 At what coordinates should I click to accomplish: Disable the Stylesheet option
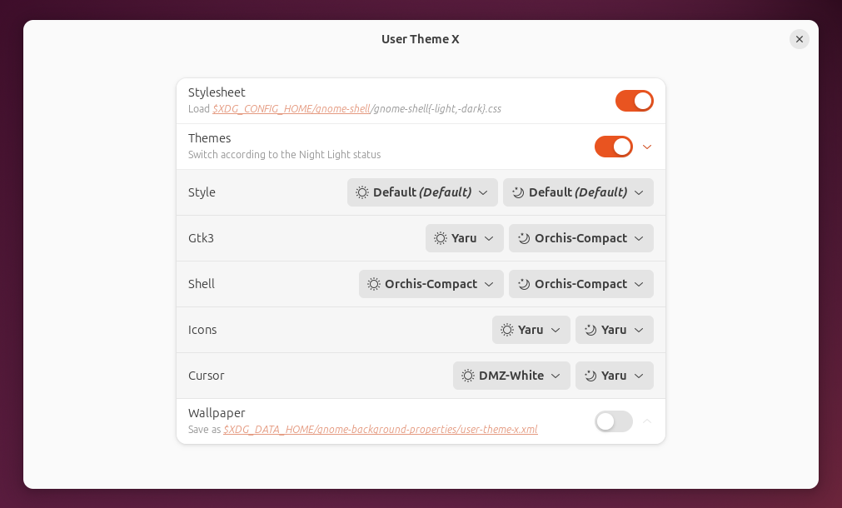tap(634, 100)
